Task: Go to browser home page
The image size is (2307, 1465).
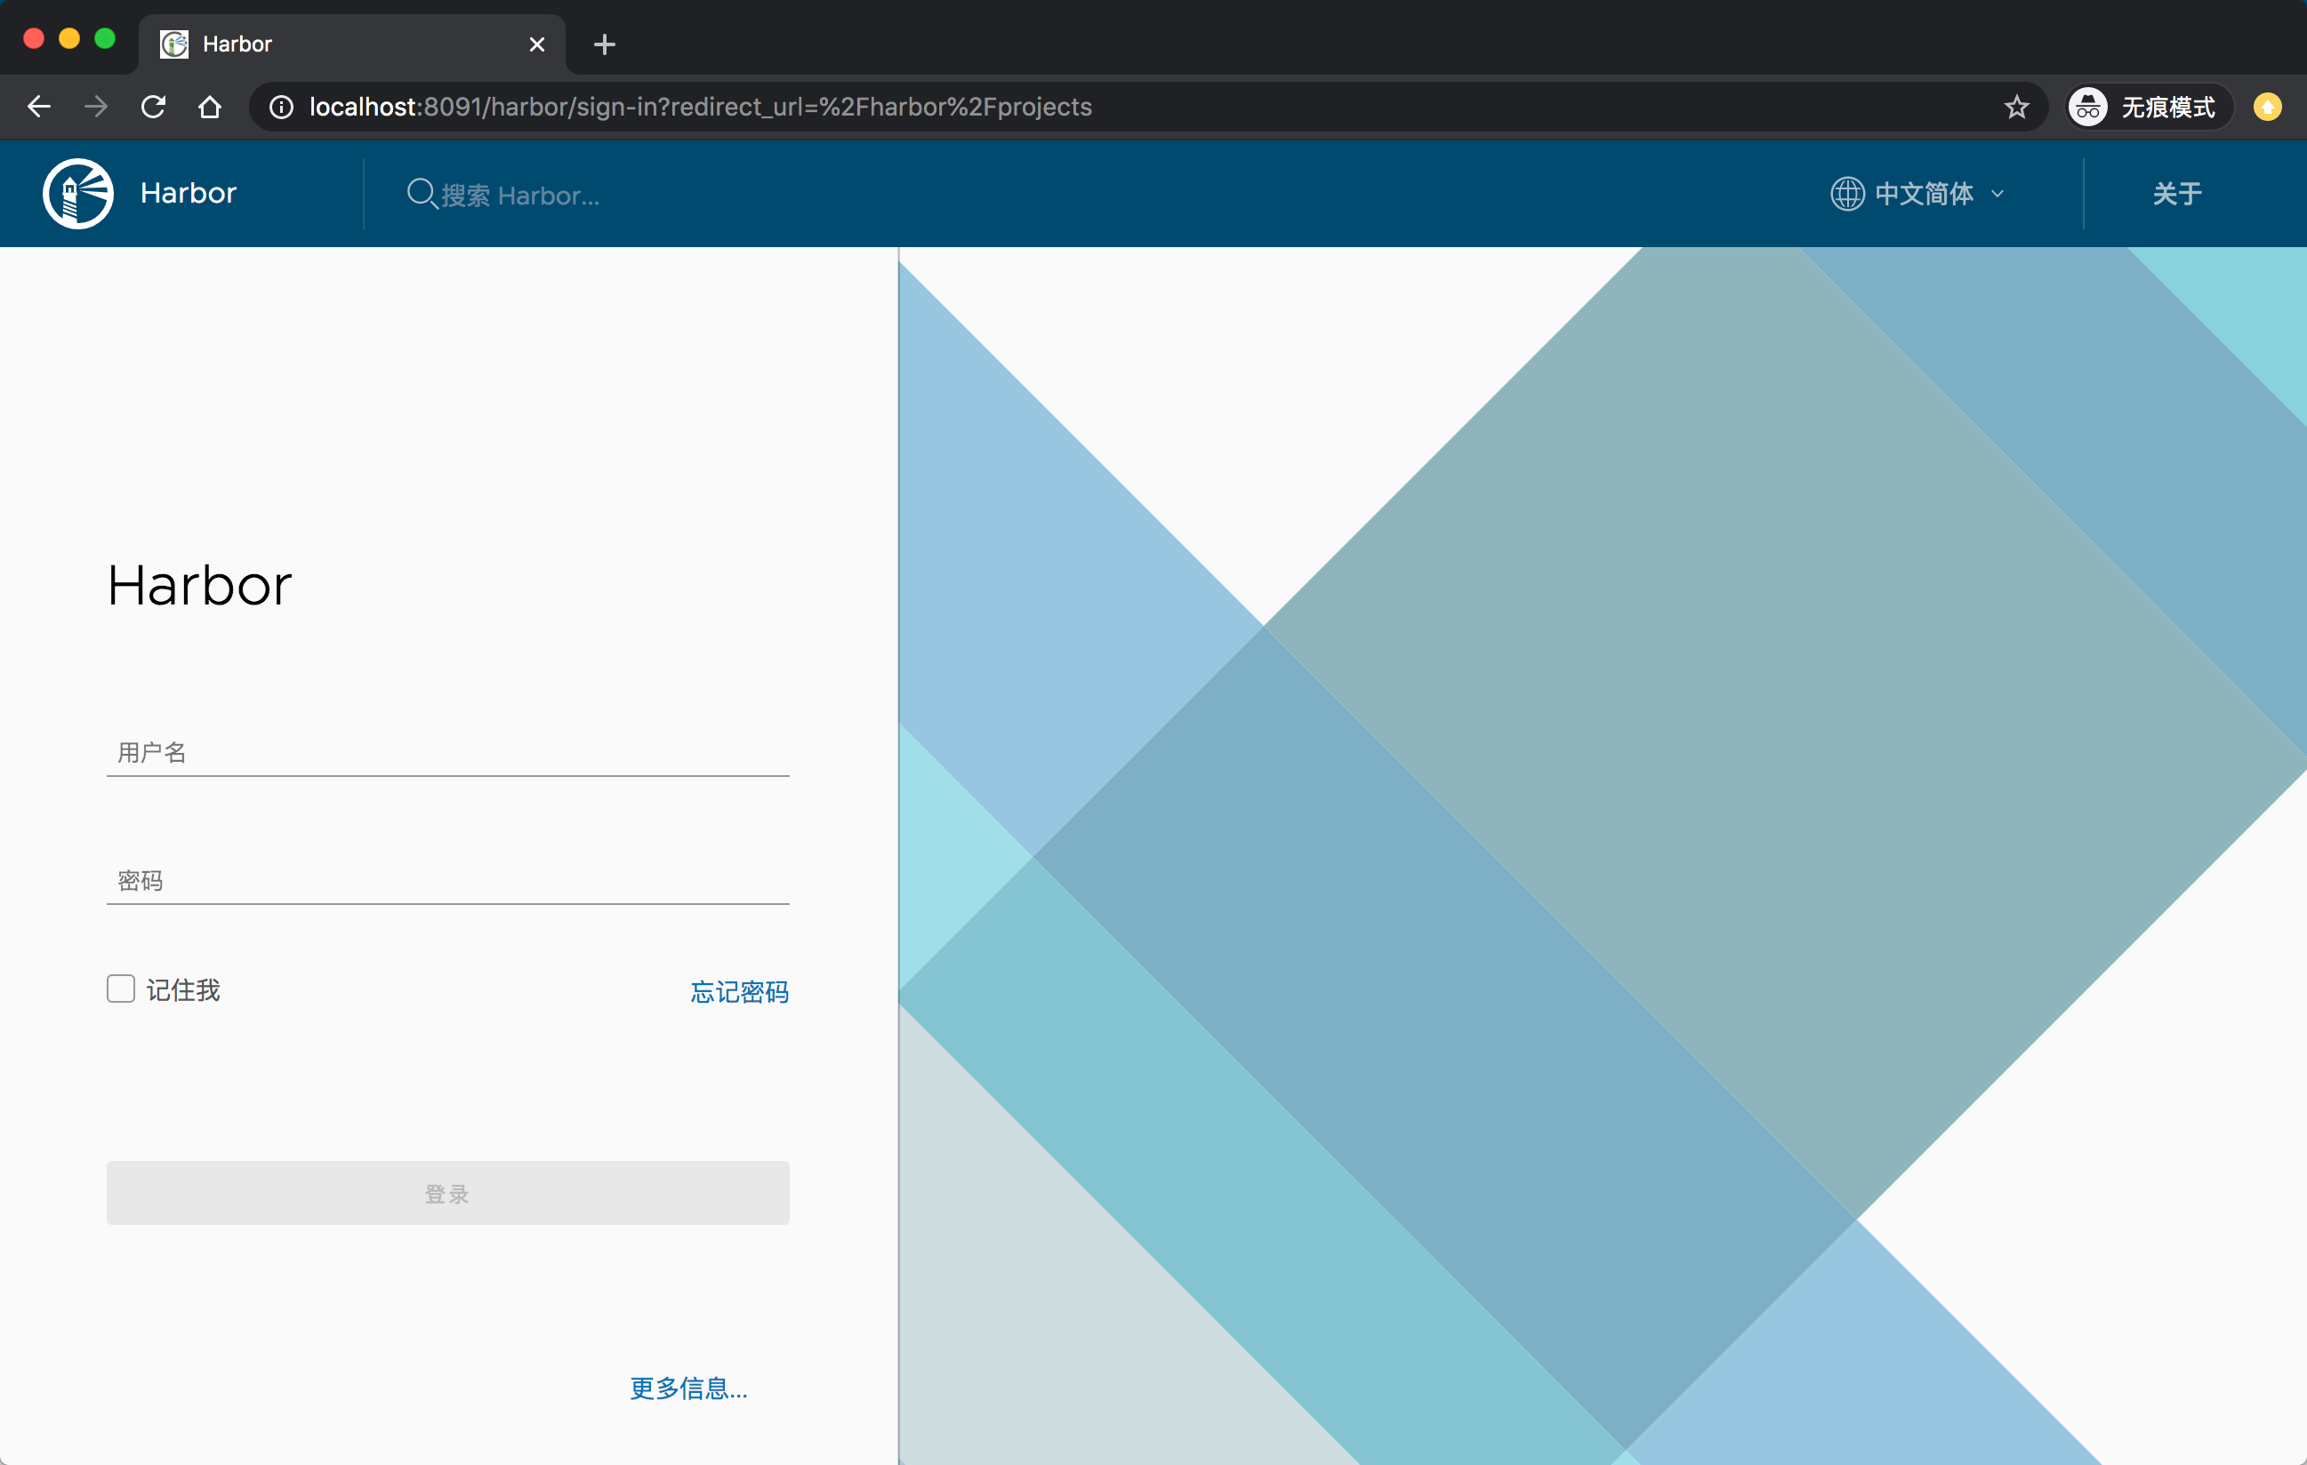Action: [210, 107]
